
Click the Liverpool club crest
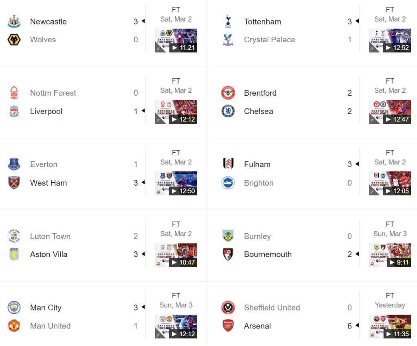coord(14,111)
